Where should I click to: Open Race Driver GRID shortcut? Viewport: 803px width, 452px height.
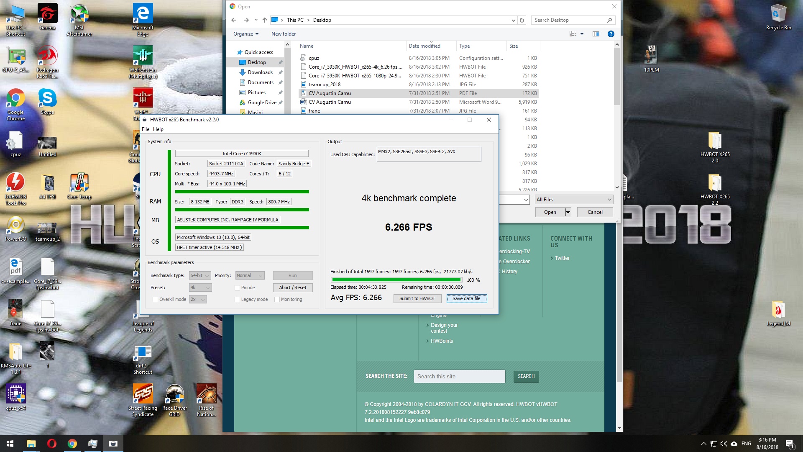[174, 400]
